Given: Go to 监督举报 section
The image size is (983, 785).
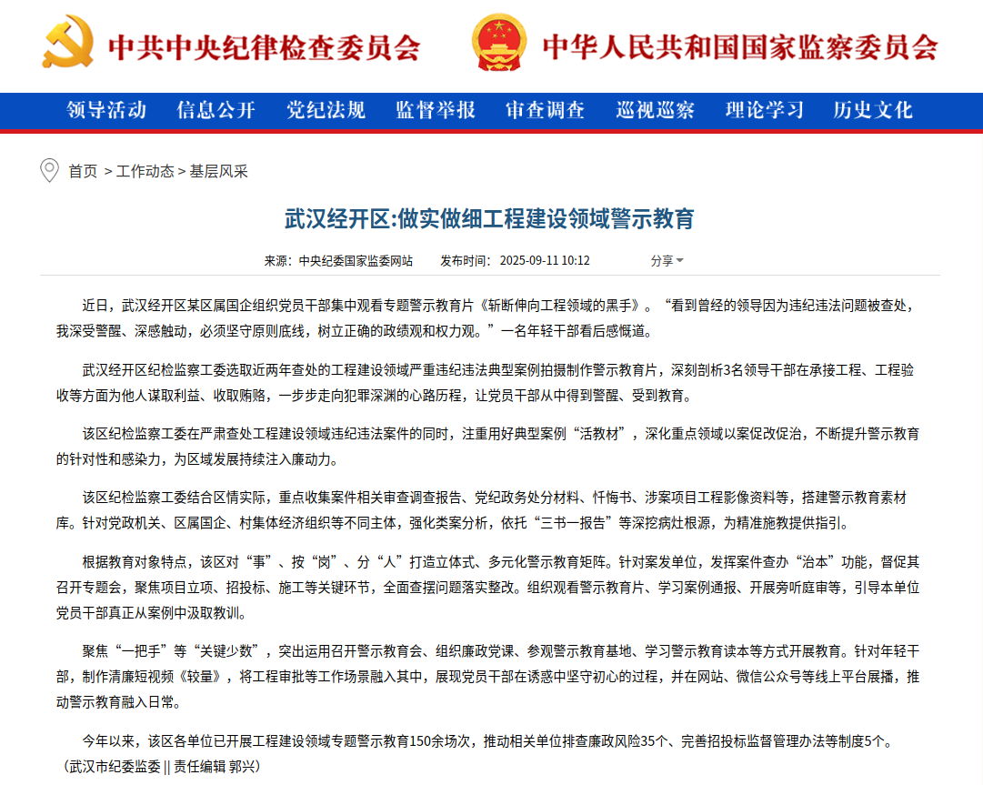Looking at the screenshot, I should click(436, 111).
